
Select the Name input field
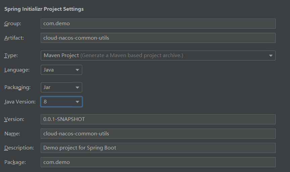click(158, 134)
